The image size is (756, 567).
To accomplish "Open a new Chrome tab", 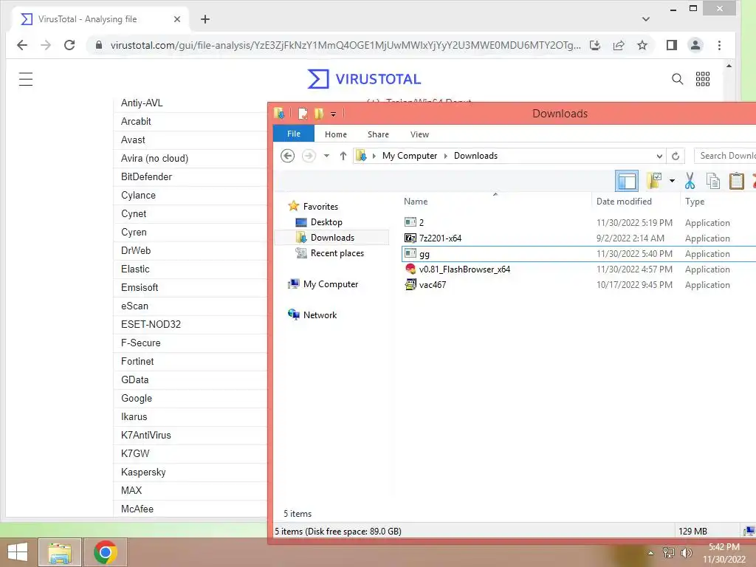I will tap(205, 19).
